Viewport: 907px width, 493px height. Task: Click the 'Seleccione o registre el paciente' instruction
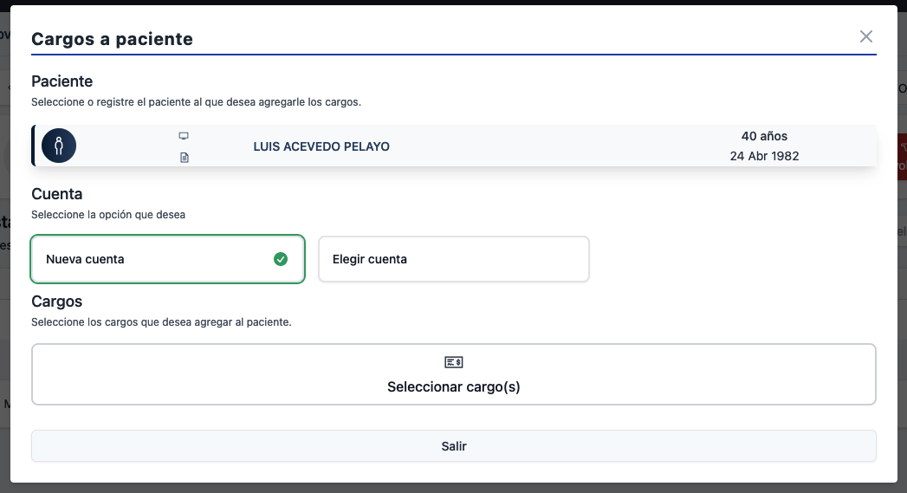[x=196, y=101]
